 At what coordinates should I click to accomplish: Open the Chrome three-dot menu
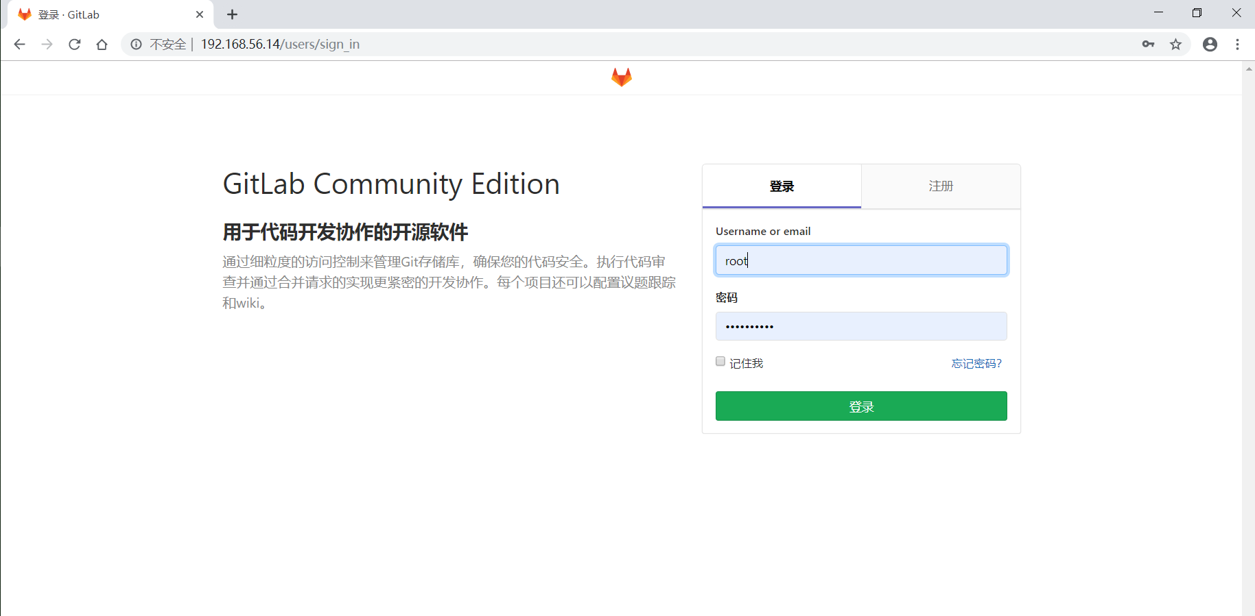(1238, 45)
